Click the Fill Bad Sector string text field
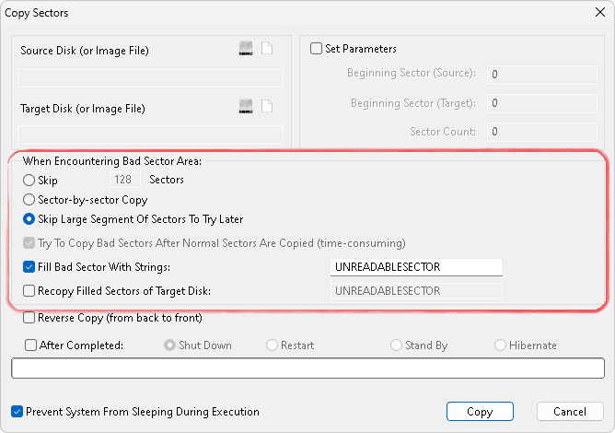The image size is (615, 433). coord(415,267)
